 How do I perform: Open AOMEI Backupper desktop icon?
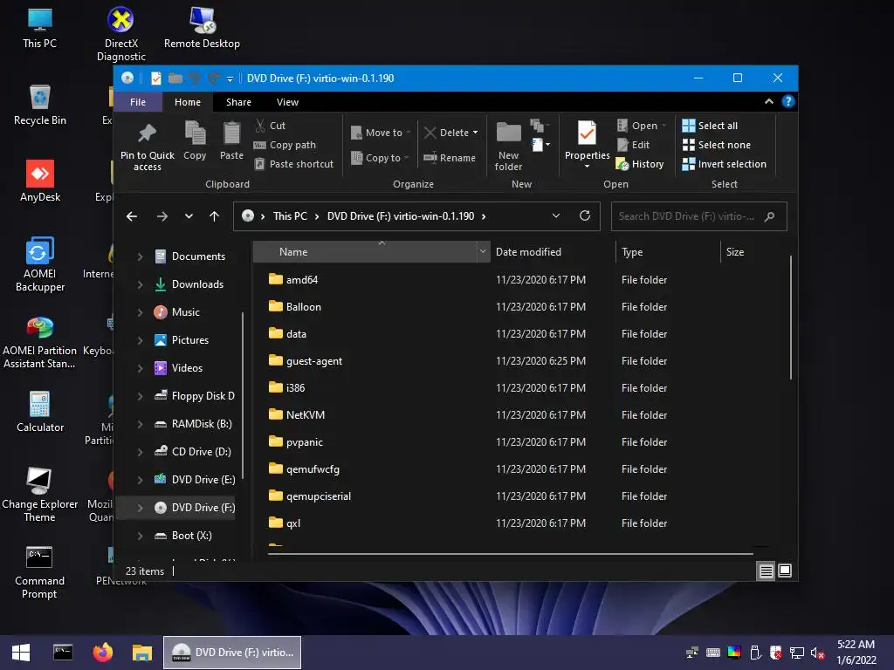[x=40, y=264]
